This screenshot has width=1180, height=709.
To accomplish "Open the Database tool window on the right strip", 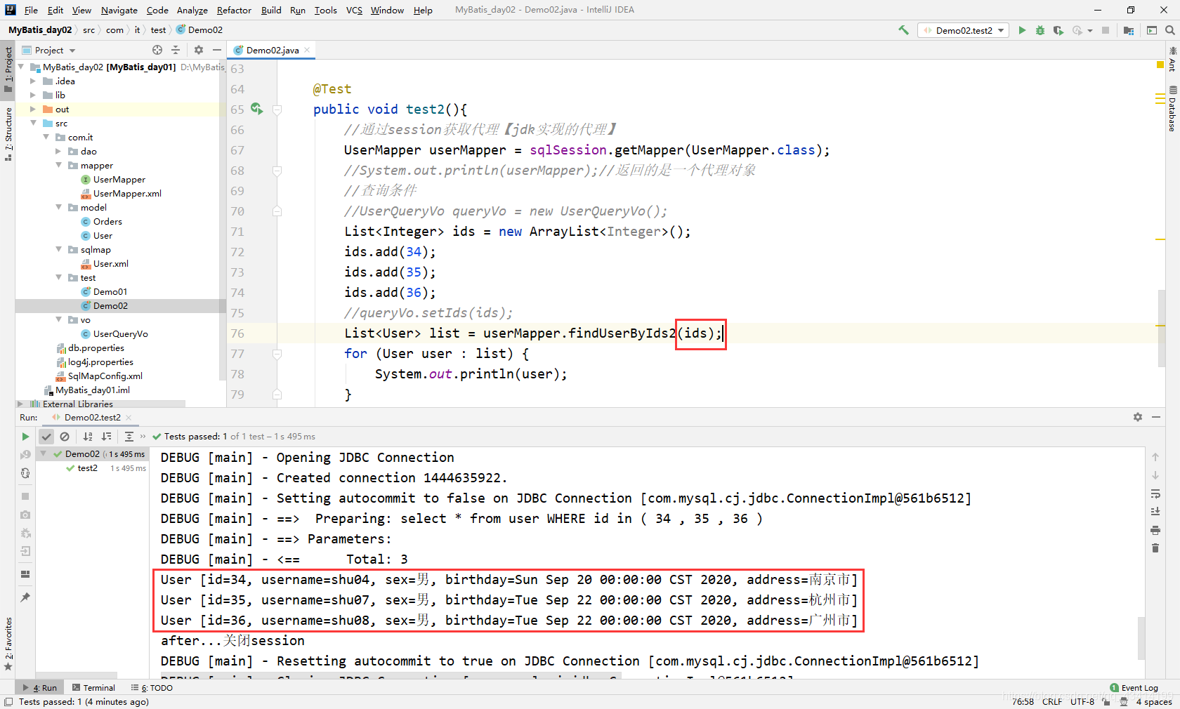I will click(x=1172, y=110).
